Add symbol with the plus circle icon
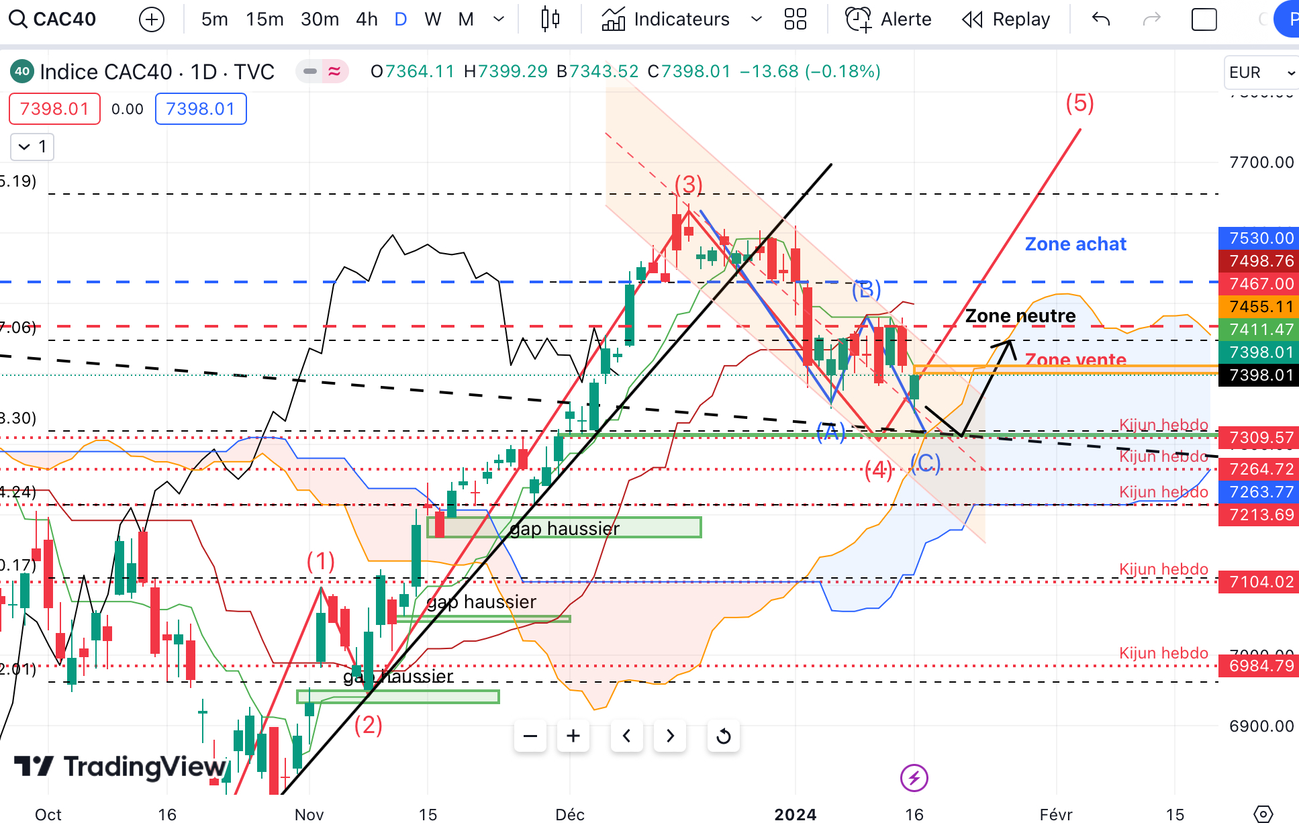The height and width of the screenshot is (827, 1299). tap(152, 19)
